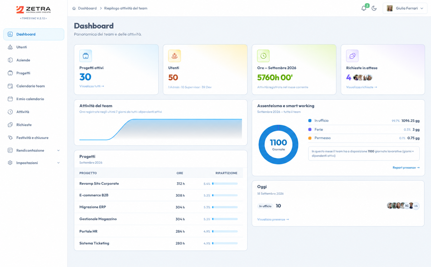
Task: Open the Giulia Ferrari user dropdown
Action: click(x=405, y=8)
